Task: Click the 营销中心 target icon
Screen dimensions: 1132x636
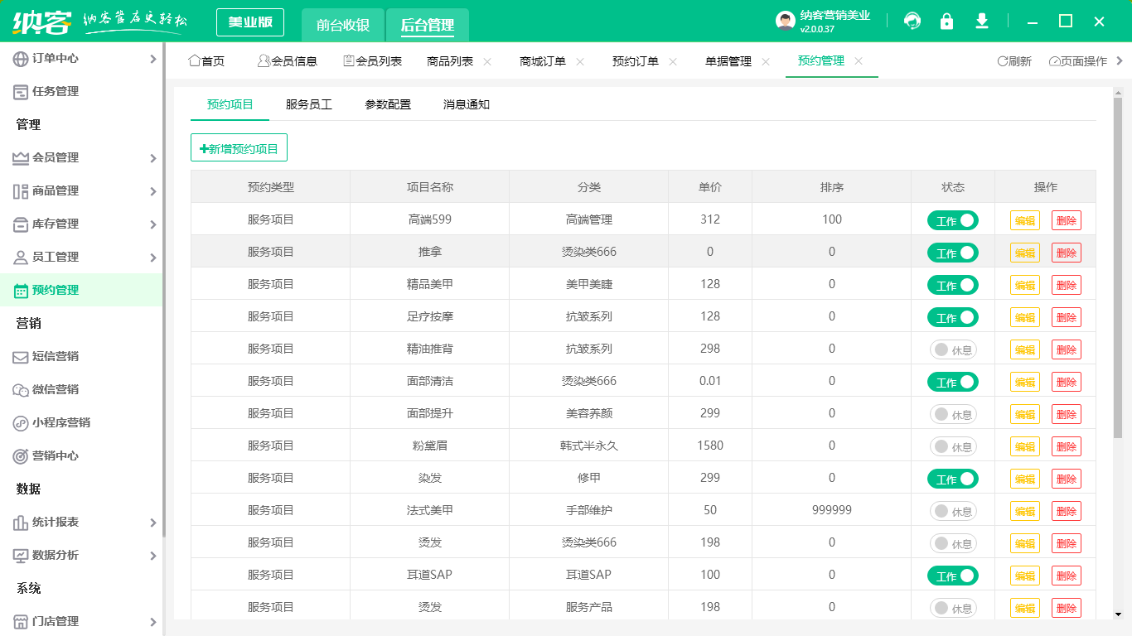Action: point(21,456)
